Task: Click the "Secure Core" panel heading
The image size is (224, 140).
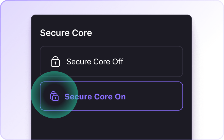Action: click(x=66, y=33)
